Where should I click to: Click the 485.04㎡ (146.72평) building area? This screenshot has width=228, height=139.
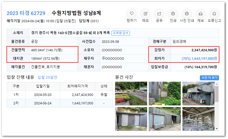[47, 50]
